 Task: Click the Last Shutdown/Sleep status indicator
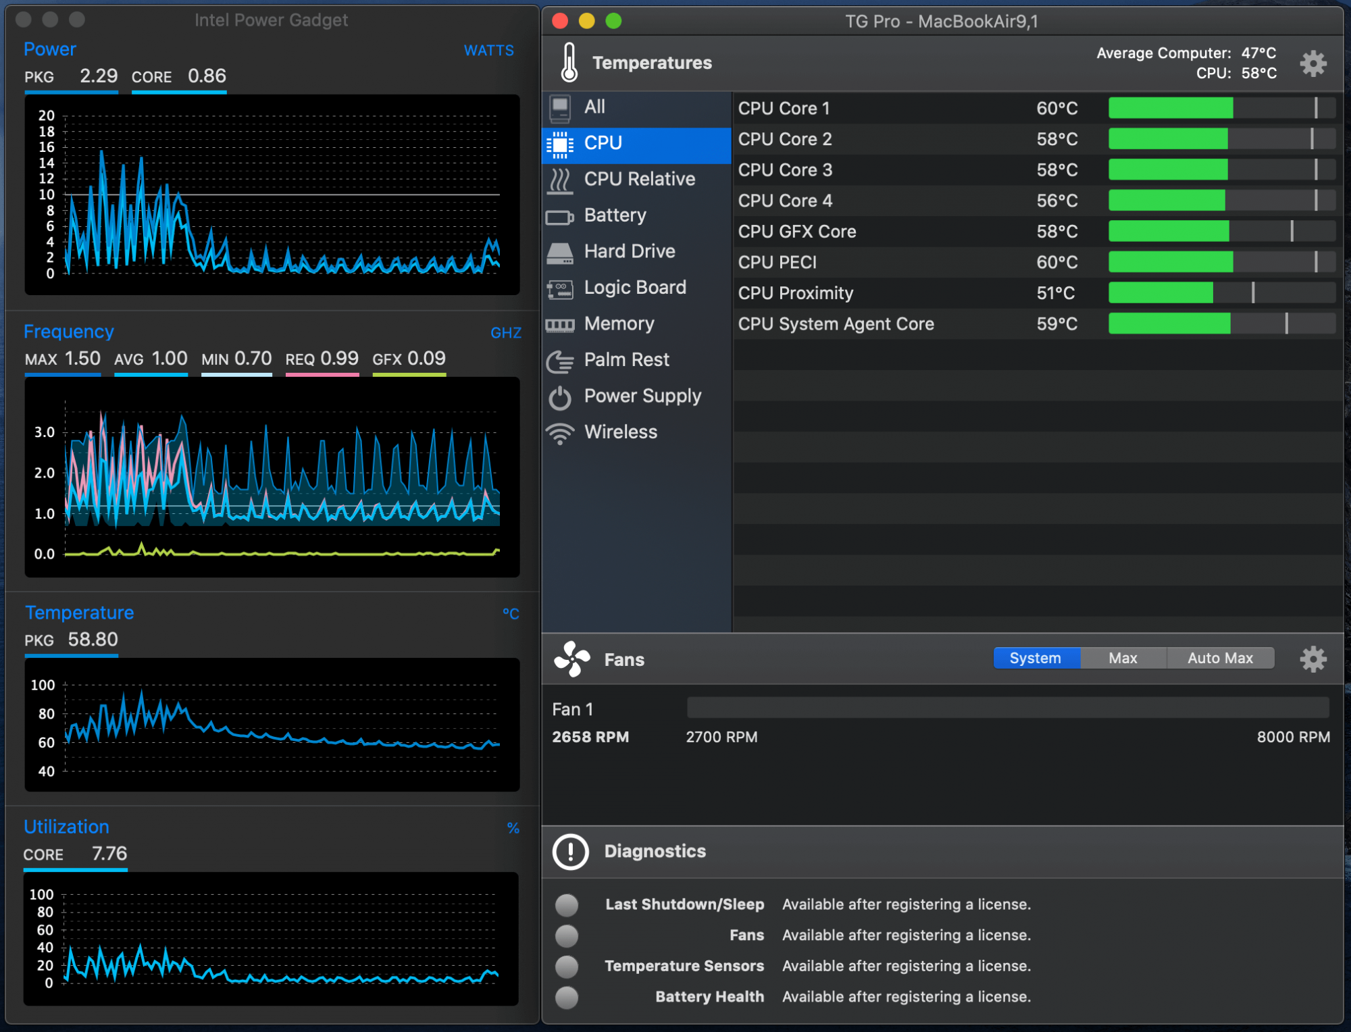567,904
